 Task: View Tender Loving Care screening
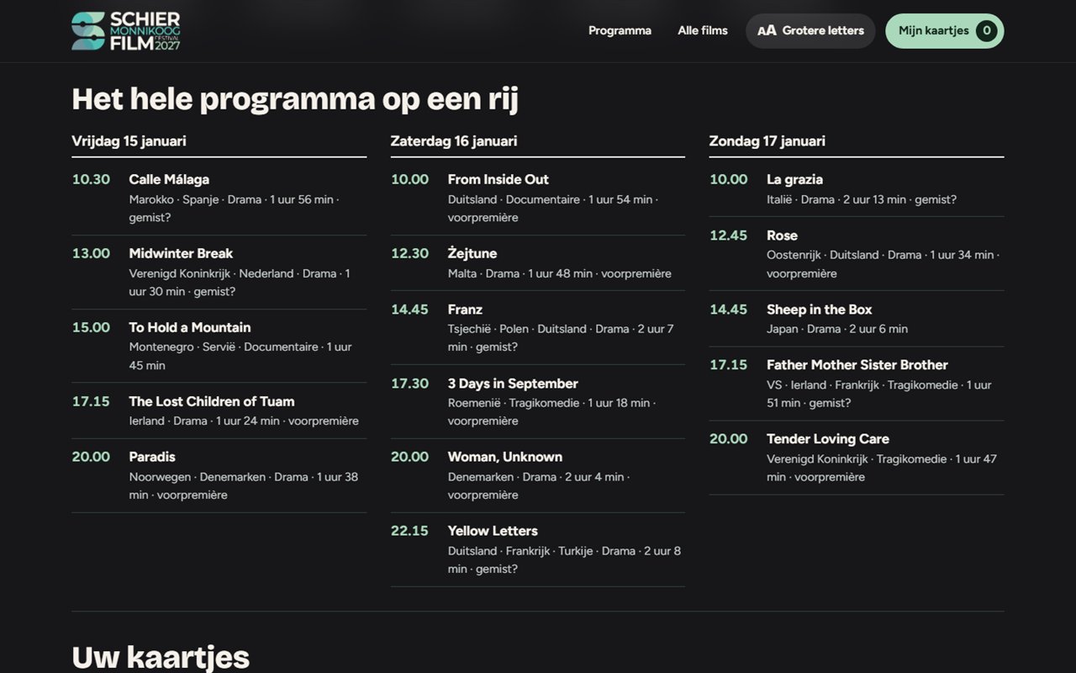[x=828, y=439]
